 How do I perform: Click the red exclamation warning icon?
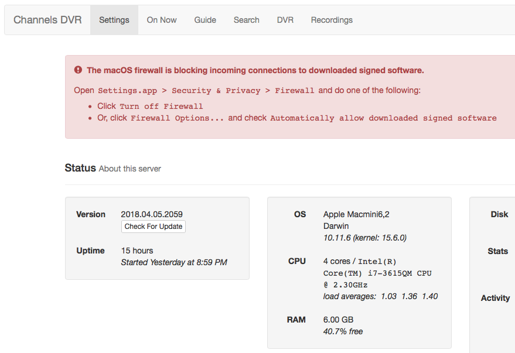79,70
